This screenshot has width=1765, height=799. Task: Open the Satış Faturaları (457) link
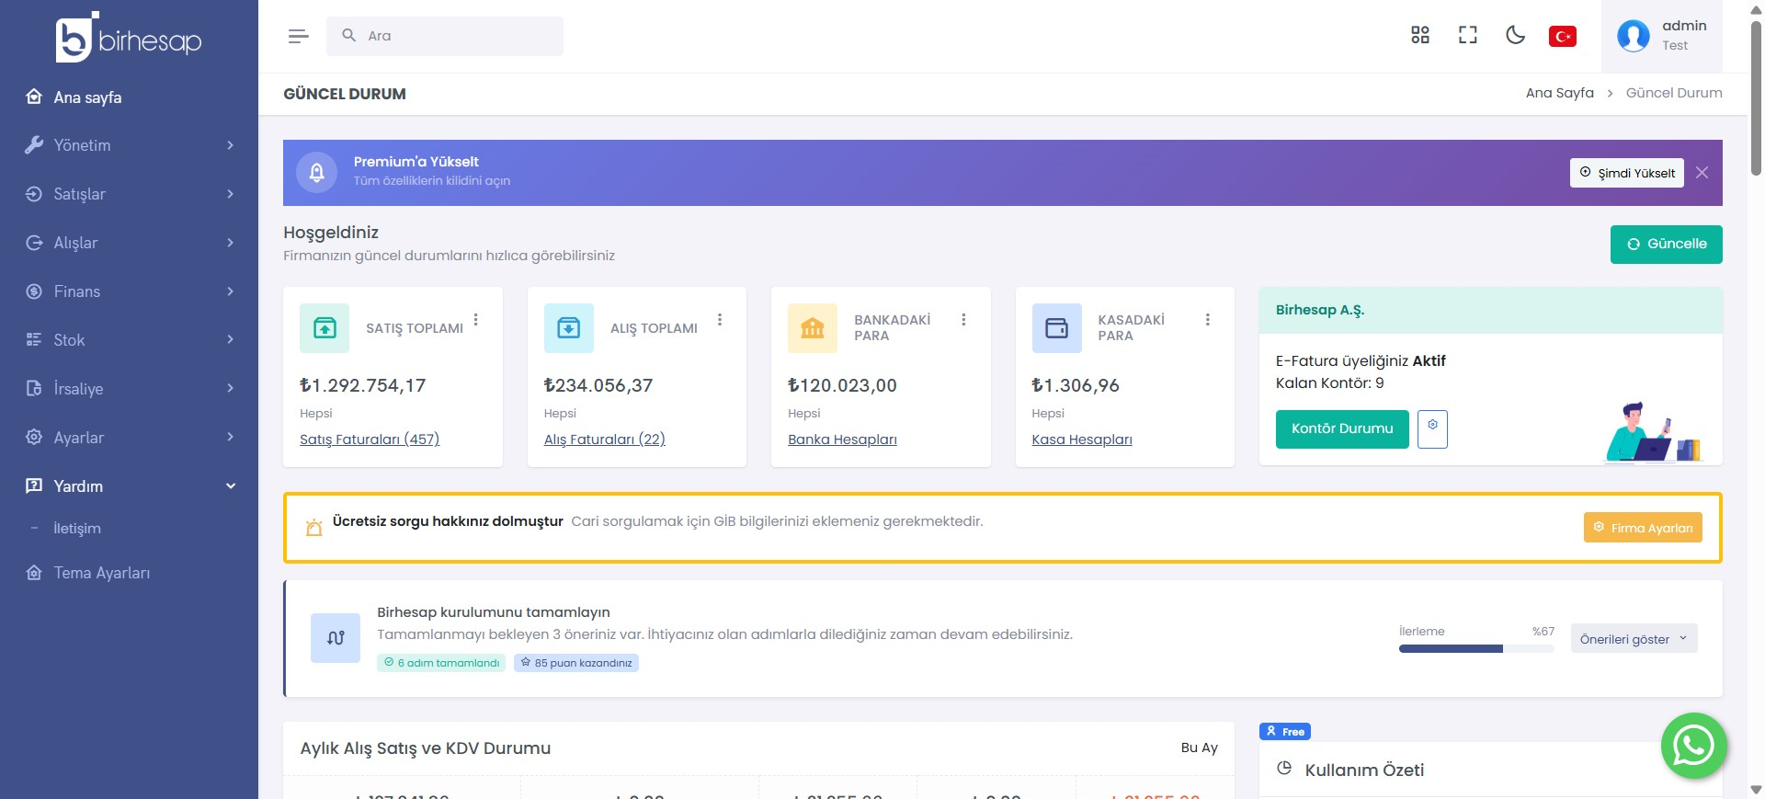(x=370, y=439)
